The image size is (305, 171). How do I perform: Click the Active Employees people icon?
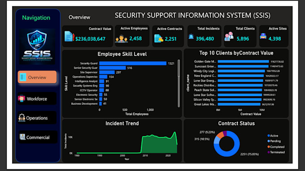[122, 39]
